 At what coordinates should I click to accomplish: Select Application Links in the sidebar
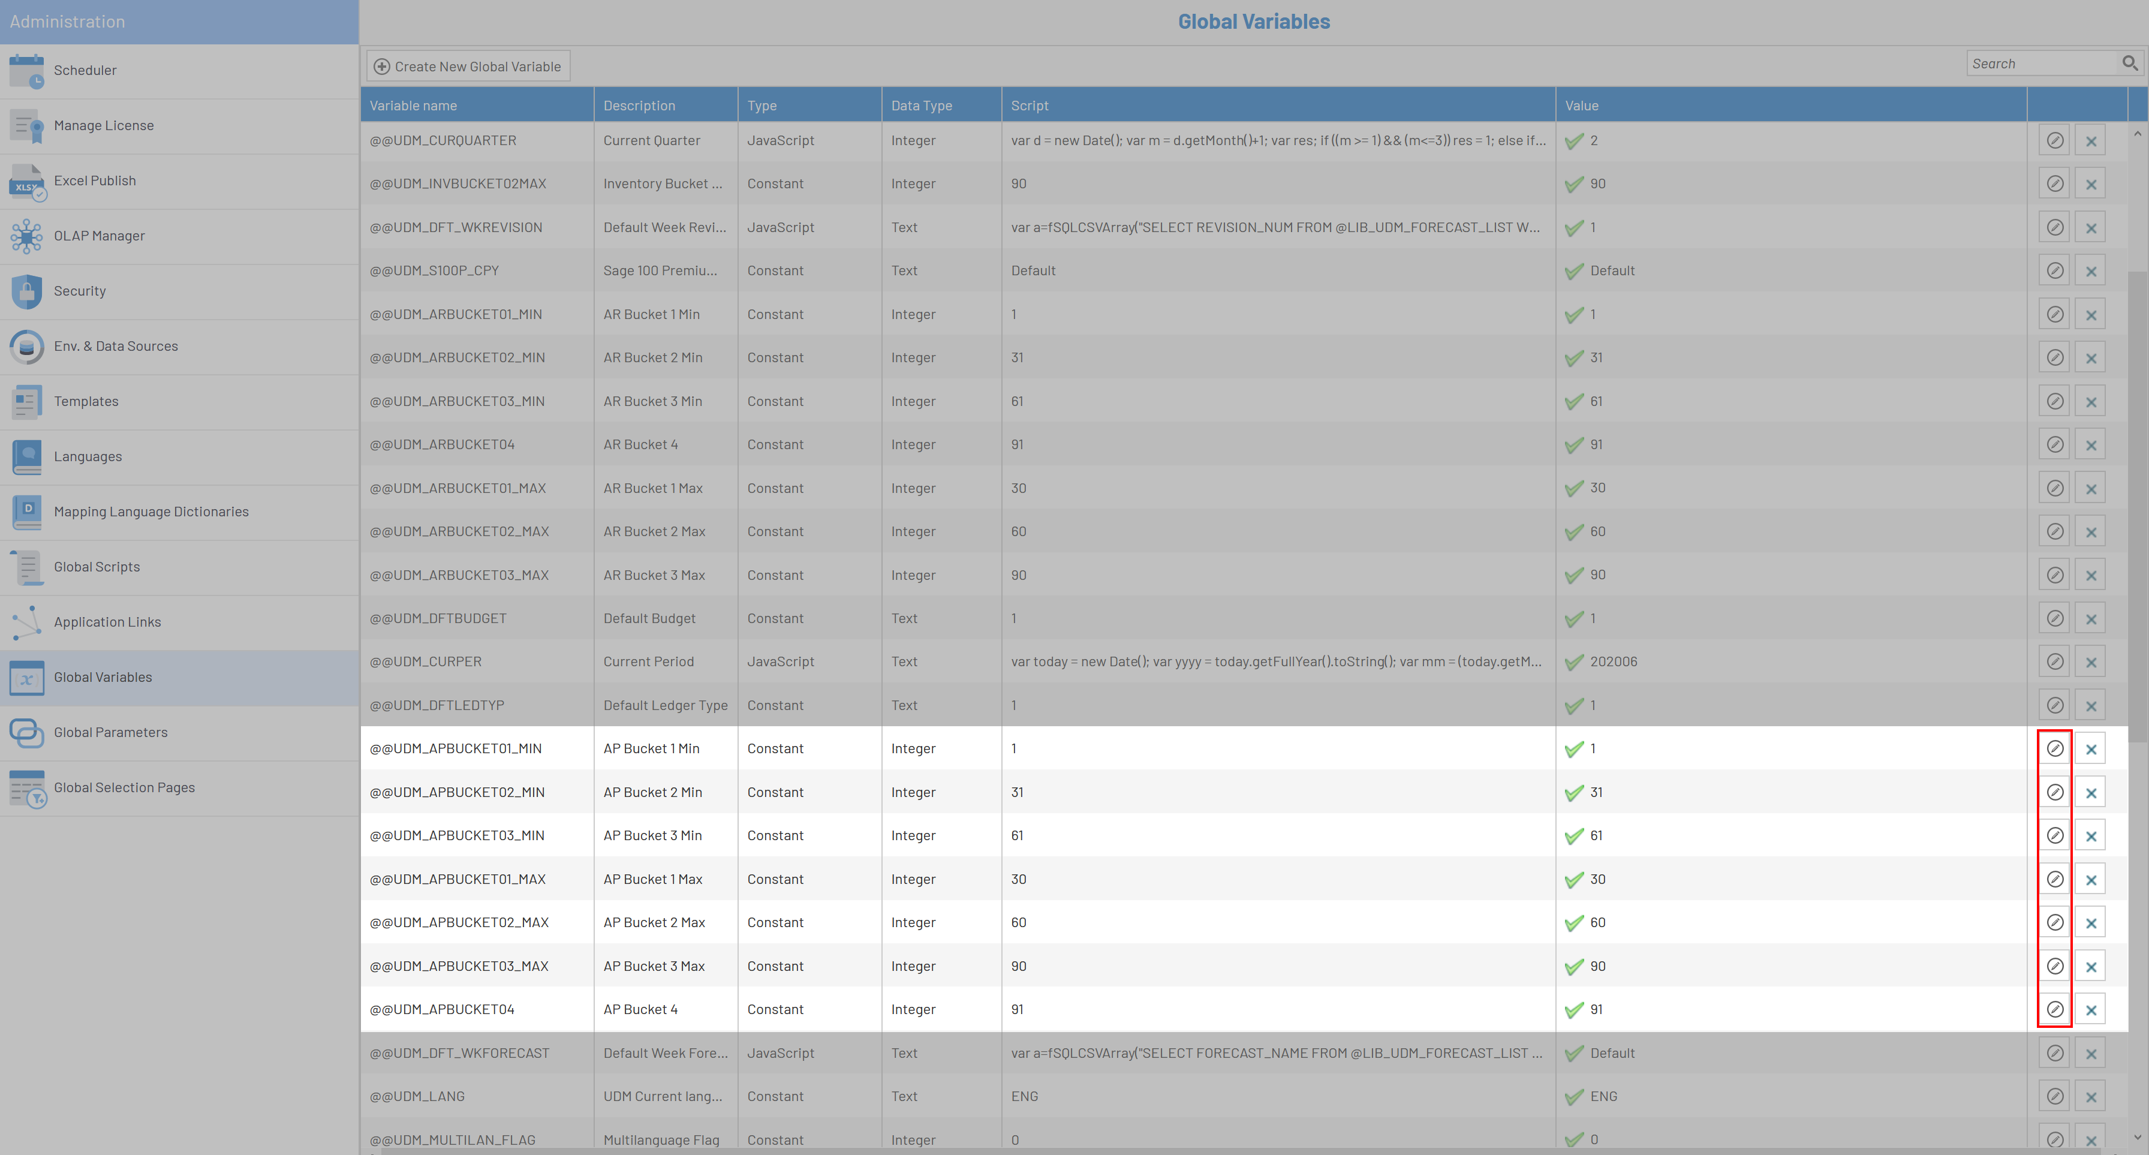[179, 622]
